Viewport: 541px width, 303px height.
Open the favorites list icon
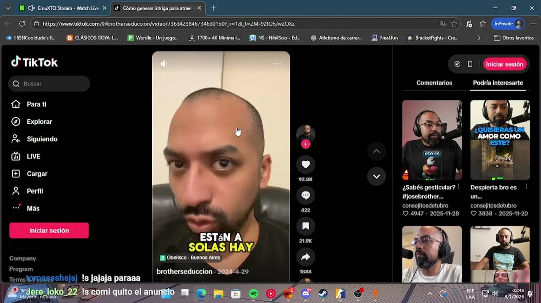click(483, 24)
